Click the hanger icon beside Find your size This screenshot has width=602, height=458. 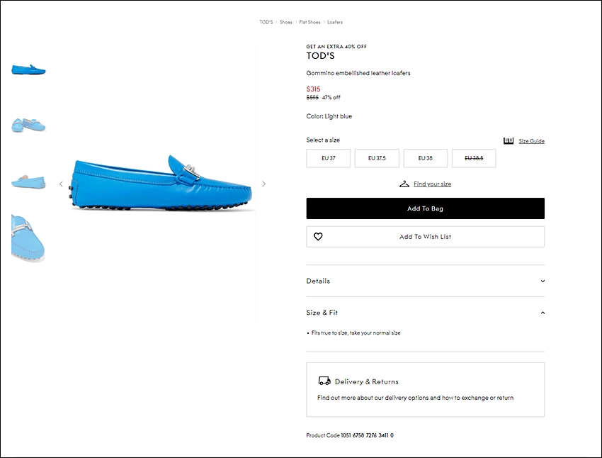404,184
